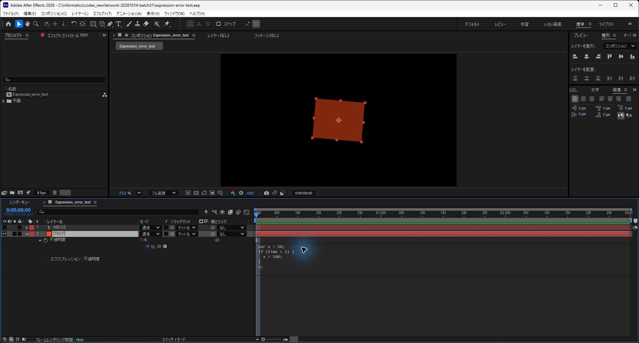Switch to the プレビュー panel tab

[581, 35]
